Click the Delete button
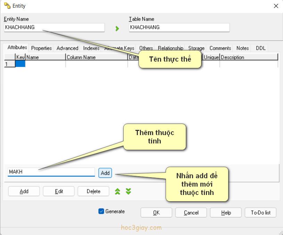The height and width of the screenshot is (235, 283). tap(93, 191)
